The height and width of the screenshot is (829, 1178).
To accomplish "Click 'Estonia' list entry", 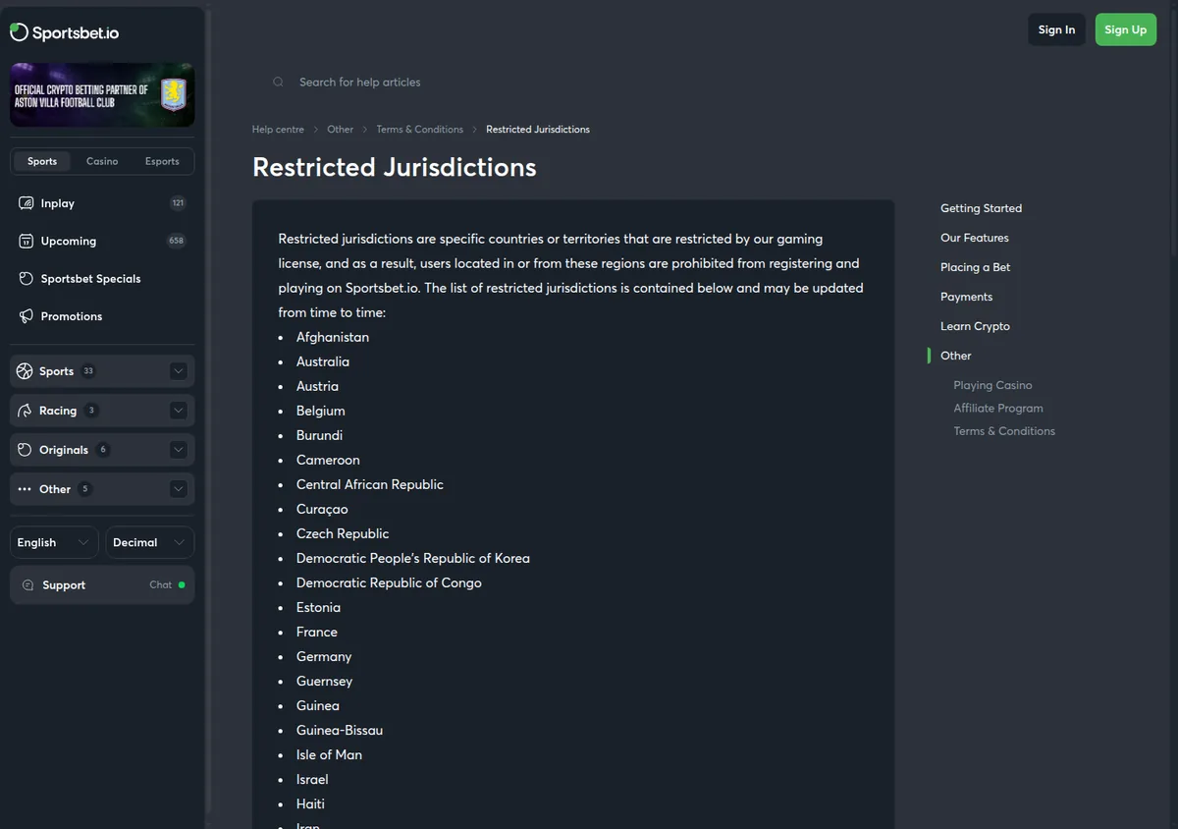I will point(319,607).
